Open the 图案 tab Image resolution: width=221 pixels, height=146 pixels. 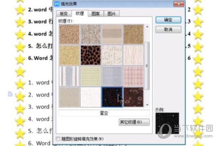[96, 14]
